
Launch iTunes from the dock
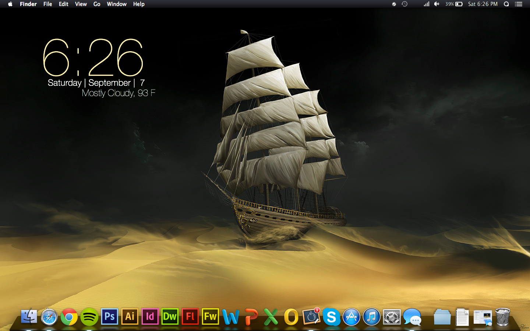(372, 317)
